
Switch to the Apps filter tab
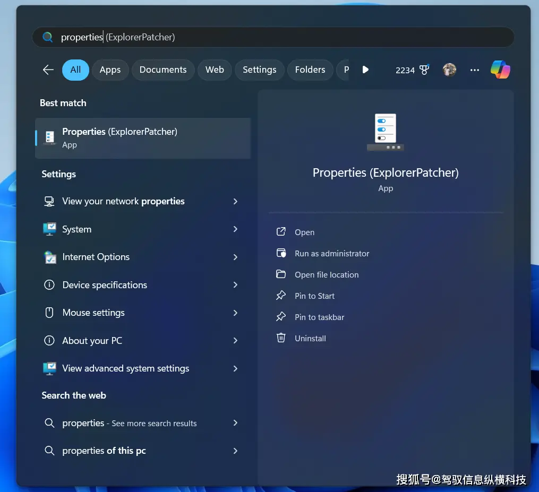point(110,70)
